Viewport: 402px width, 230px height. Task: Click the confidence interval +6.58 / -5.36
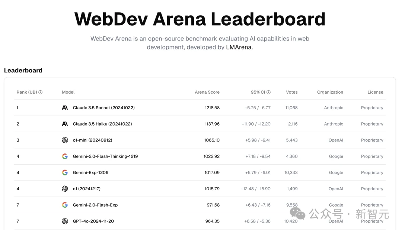click(258, 221)
